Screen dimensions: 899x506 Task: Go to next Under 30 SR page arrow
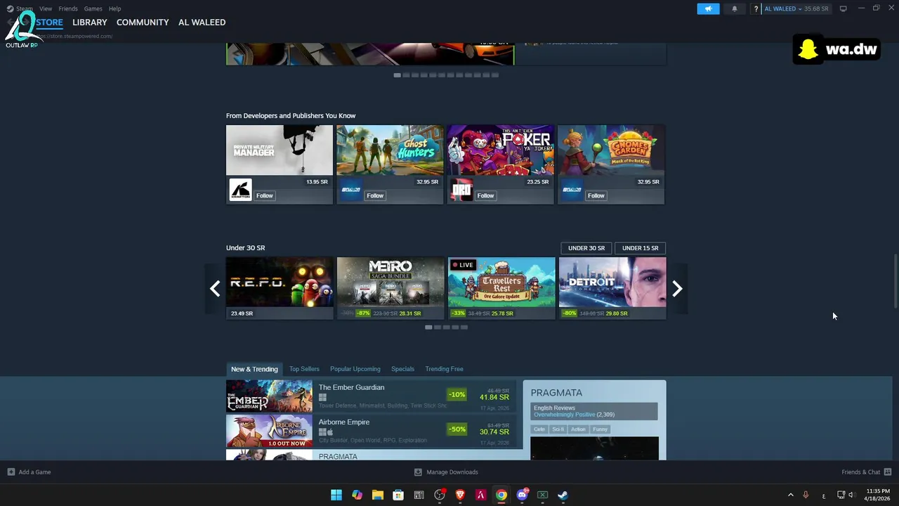[677, 289]
